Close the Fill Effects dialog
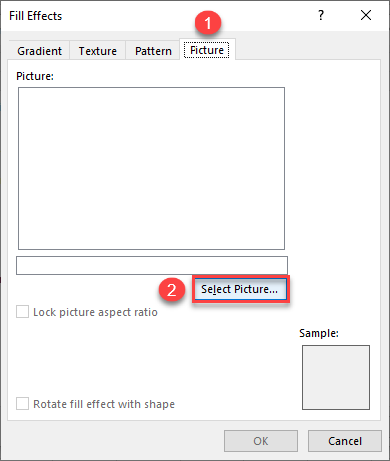Screen dimensions: 390x461 click(x=366, y=15)
